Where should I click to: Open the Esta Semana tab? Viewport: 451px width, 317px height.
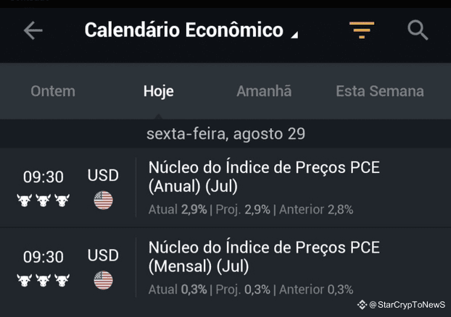(380, 91)
